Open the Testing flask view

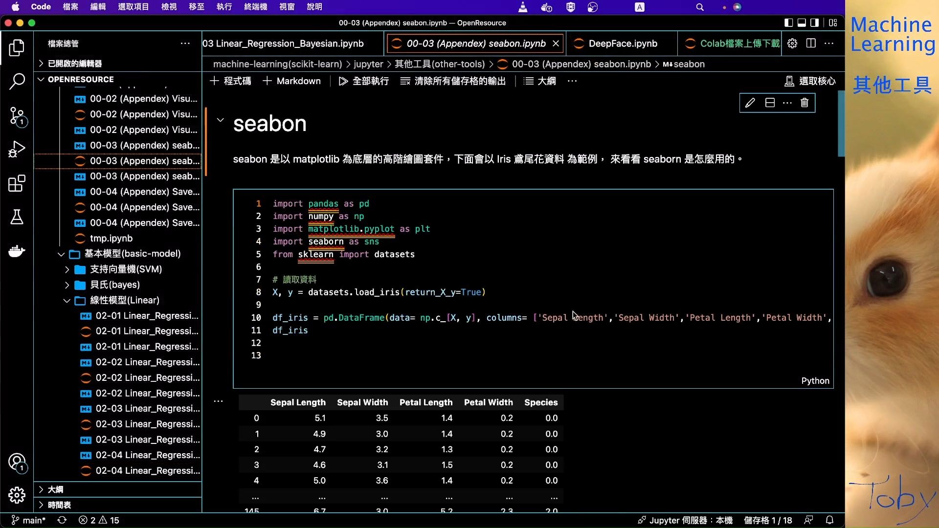[x=17, y=217]
